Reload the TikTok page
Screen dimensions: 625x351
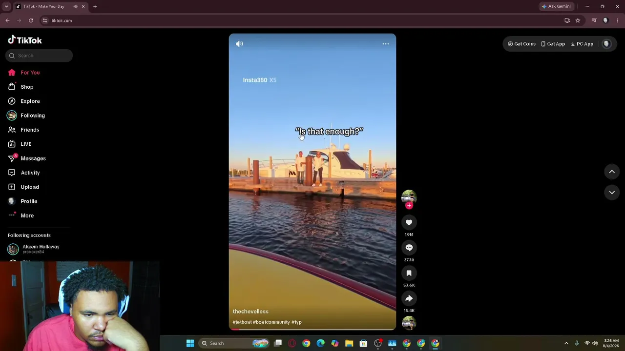31,20
